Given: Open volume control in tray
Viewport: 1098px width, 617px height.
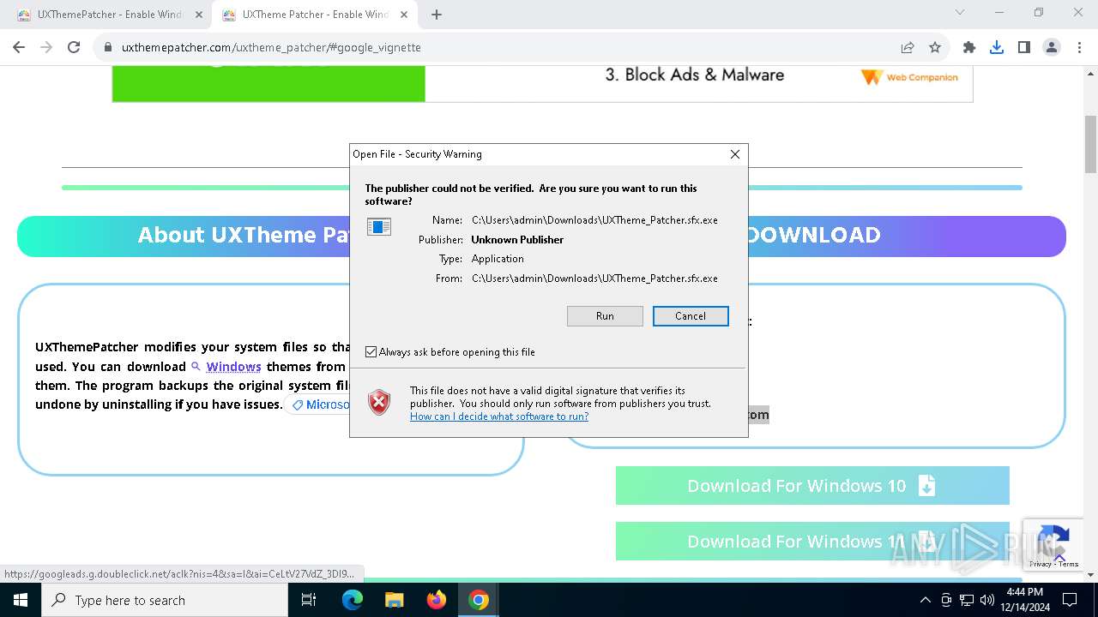Looking at the screenshot, I should click(x=987, y=600).
